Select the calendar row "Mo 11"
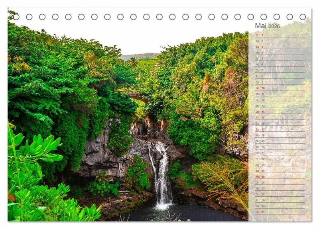Viewport: 319px width, 229px height. tap(280, 94)
